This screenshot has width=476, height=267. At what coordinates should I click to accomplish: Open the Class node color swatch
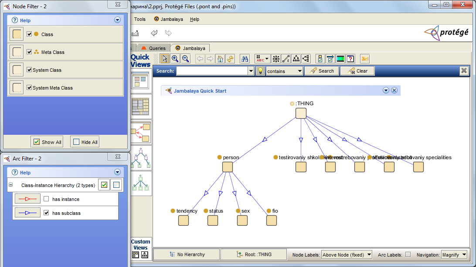pos(17,34)
